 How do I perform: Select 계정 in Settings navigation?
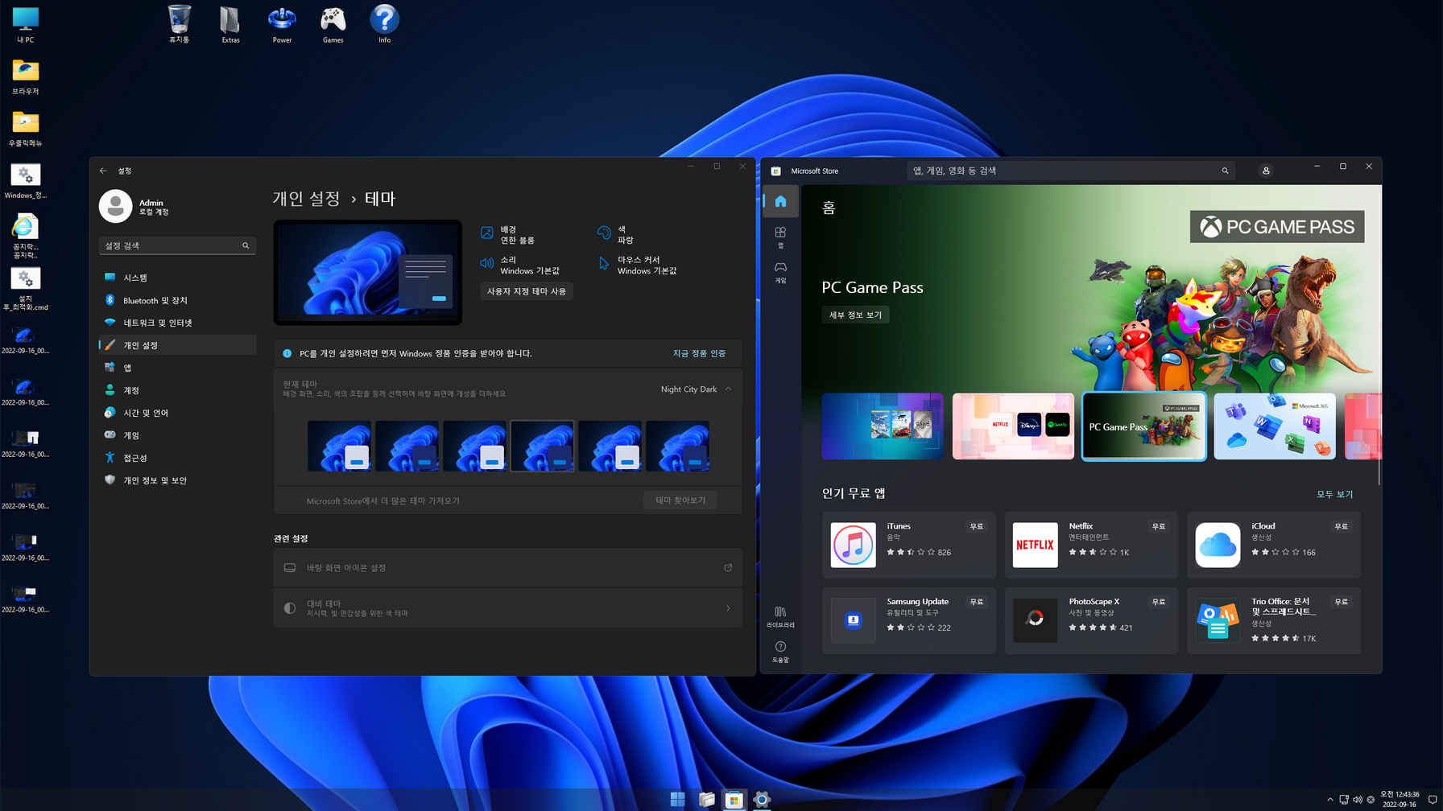click(x=177, y=390)
